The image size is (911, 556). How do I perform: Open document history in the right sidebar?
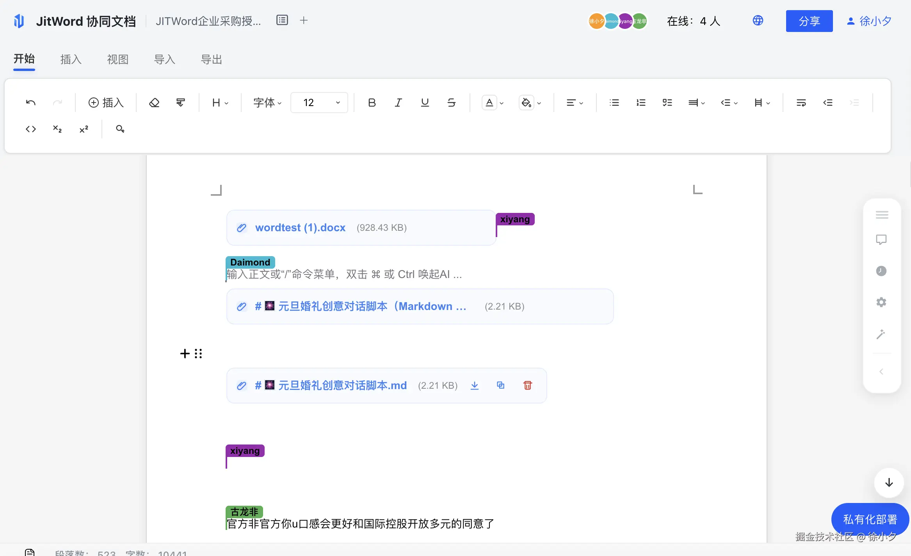coord(881,271)
